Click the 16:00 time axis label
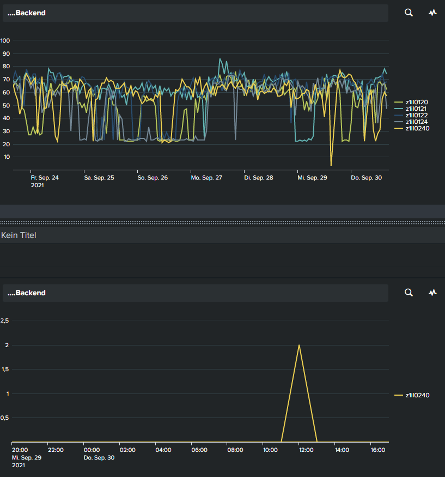Viewport: 445px width, 477px height. pos(377,450)
